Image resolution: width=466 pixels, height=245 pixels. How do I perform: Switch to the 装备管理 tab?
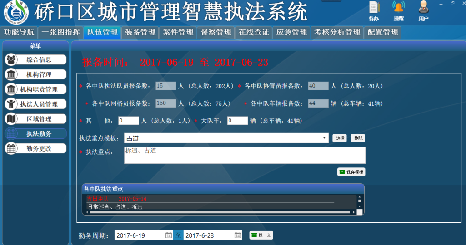click(x=140, y=32)
